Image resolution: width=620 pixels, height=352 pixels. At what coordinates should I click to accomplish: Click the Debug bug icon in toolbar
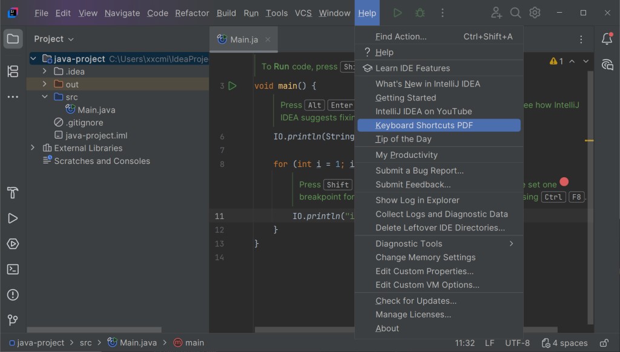(420, 13)
